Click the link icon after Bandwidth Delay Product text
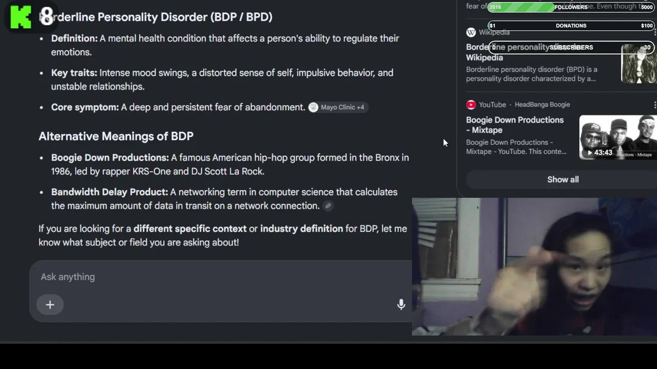Image resolution: width=657 pixels, height=369 pixels. (x=328, y=206)
